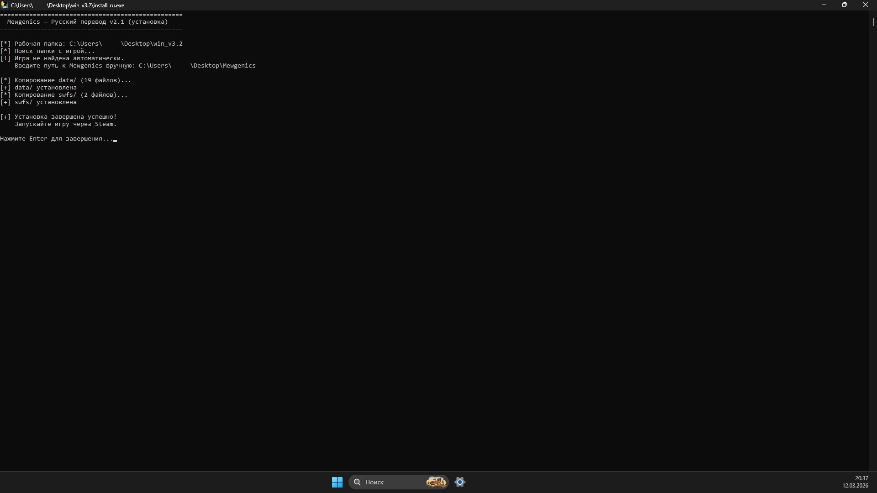Click the line 'Нажмите Enter для завершения...'
Image resolution: width=877 pixels, height=493 pixels.
pos(57,139)
